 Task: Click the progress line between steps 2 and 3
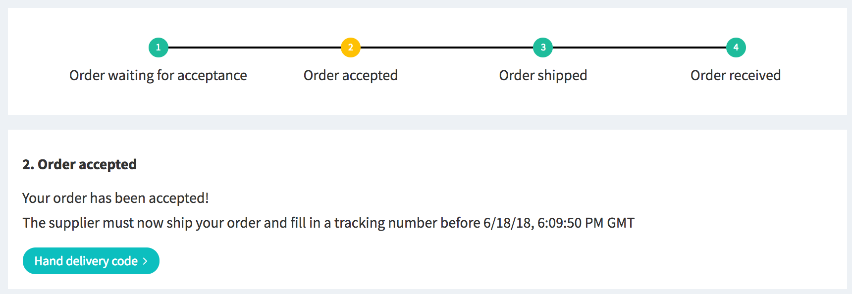point(447,48)
